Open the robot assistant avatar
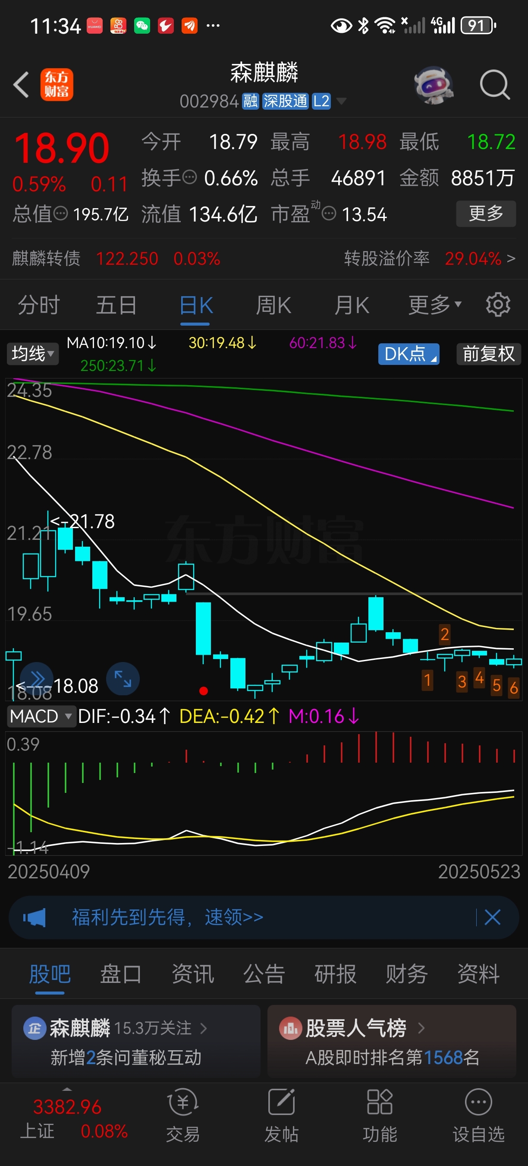Viewport: 528px width, 1166px height. click(x=434, y=85)
